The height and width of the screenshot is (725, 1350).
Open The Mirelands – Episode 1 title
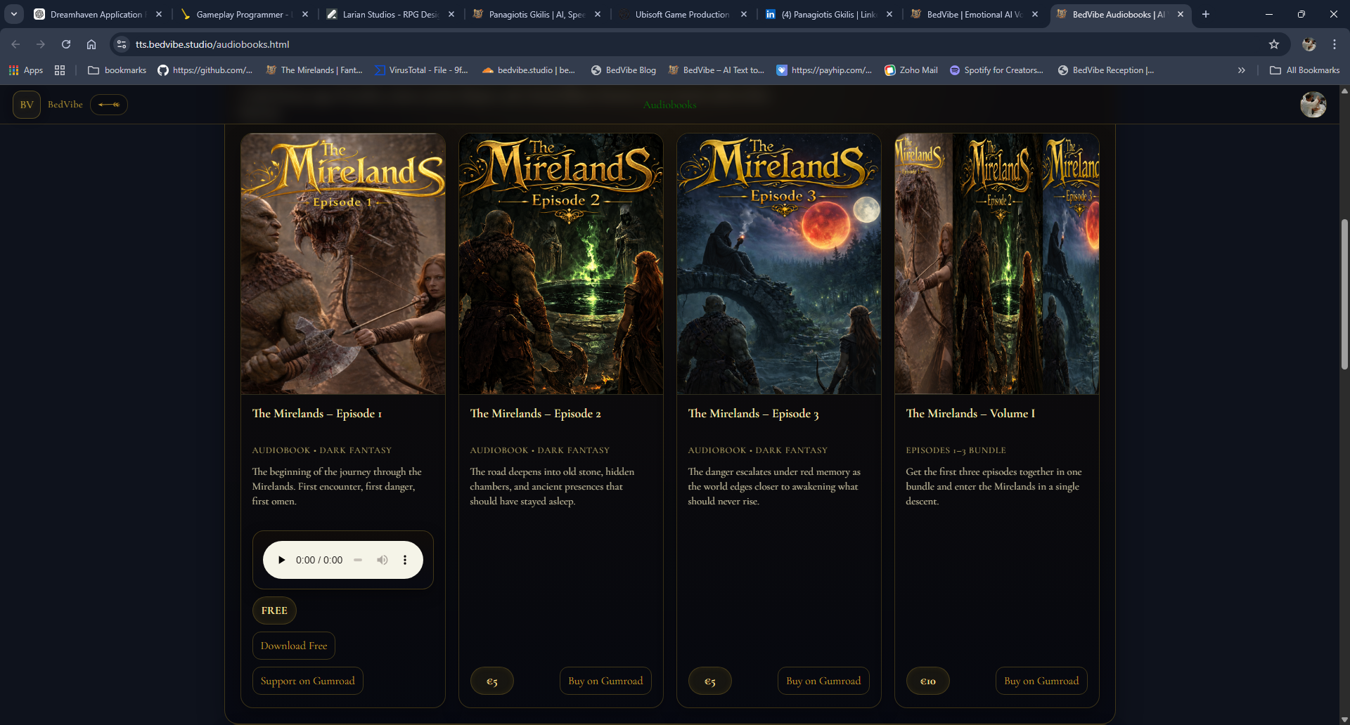point(317,413)
